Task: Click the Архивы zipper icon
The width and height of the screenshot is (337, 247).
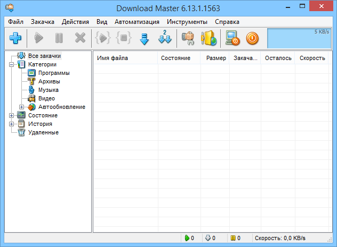Action: tap(31, 81)
